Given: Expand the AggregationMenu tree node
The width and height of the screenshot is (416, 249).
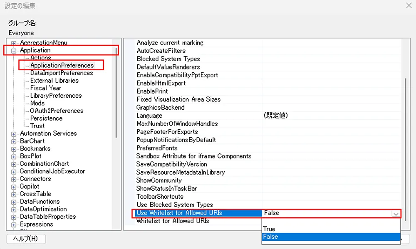Looking at the screenshot, I should [x=14, y=43].
